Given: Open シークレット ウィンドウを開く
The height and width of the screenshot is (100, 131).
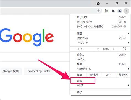Looking at the screenshot, I should coord(100,27).
